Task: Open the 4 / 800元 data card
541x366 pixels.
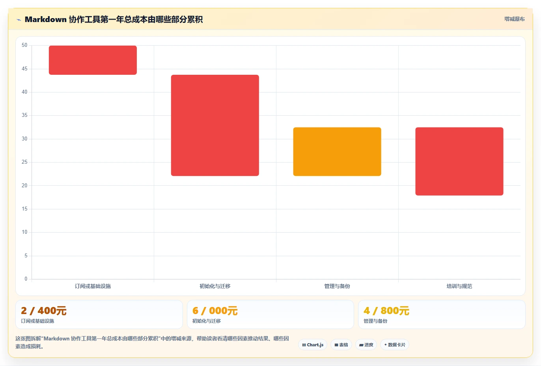Action: click(x=442, y=314)
